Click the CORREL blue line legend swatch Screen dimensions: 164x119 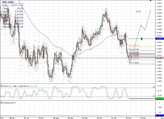(x=15, y=103)
